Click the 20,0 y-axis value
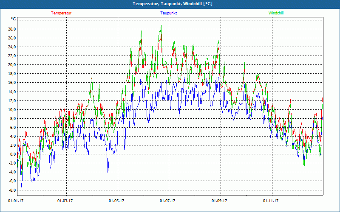This screenshot has width=340, height=212. 12,65
